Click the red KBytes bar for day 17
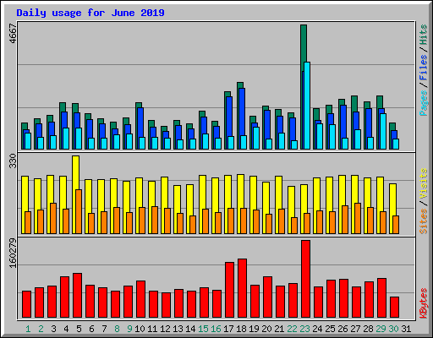Screen dimensions: 433x338 point(229,290)
